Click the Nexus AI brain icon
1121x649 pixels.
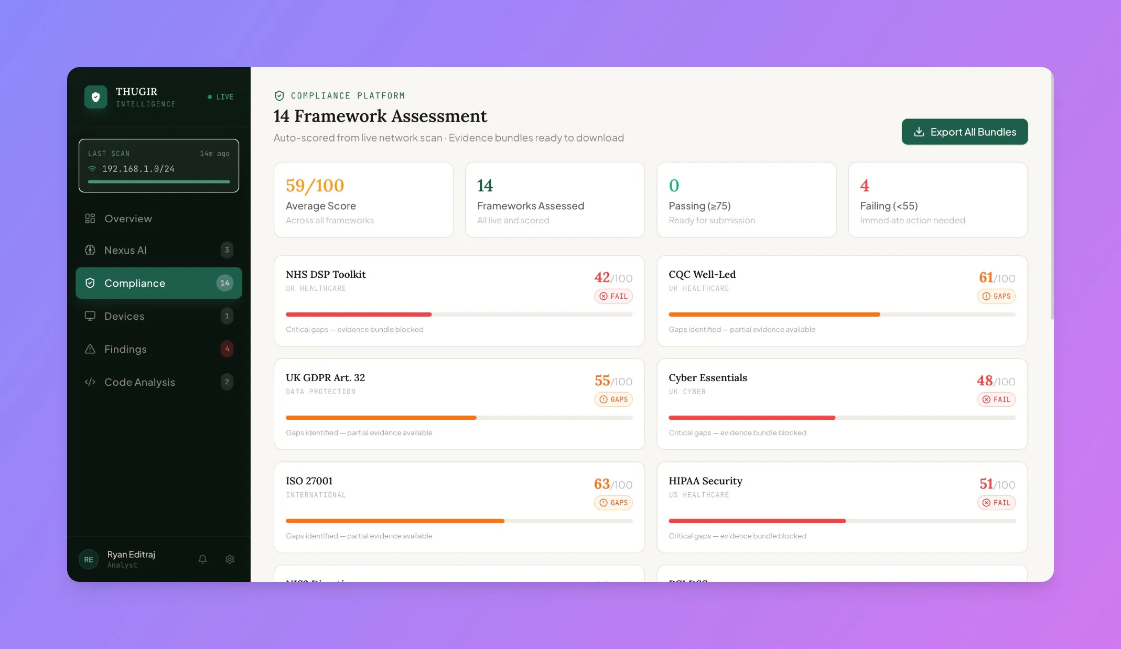[90, 250]
